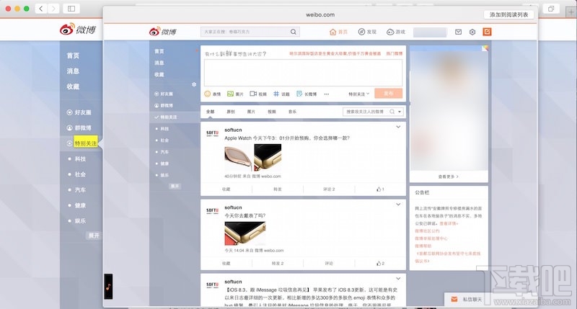Click 查看更多 under the blurred card
Viewport: 577px width, 309px height.
[448, 176]
